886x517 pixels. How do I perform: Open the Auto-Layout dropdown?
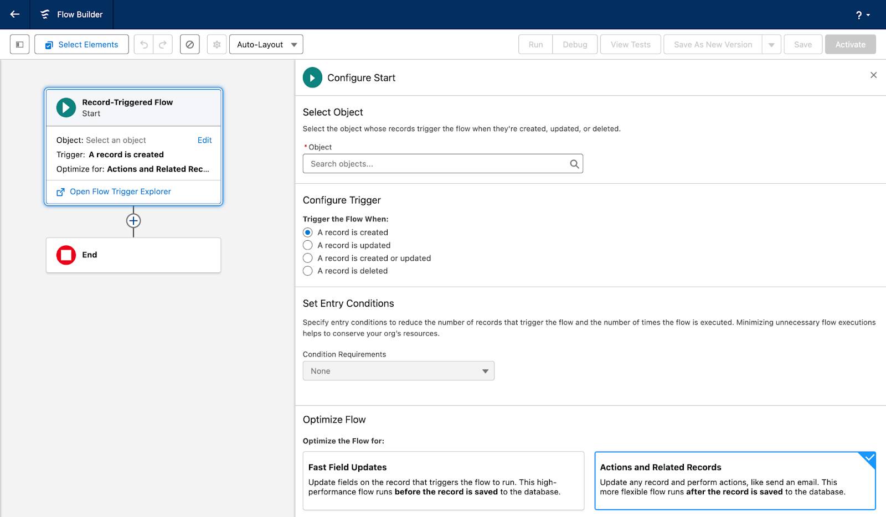coord(266,44)
